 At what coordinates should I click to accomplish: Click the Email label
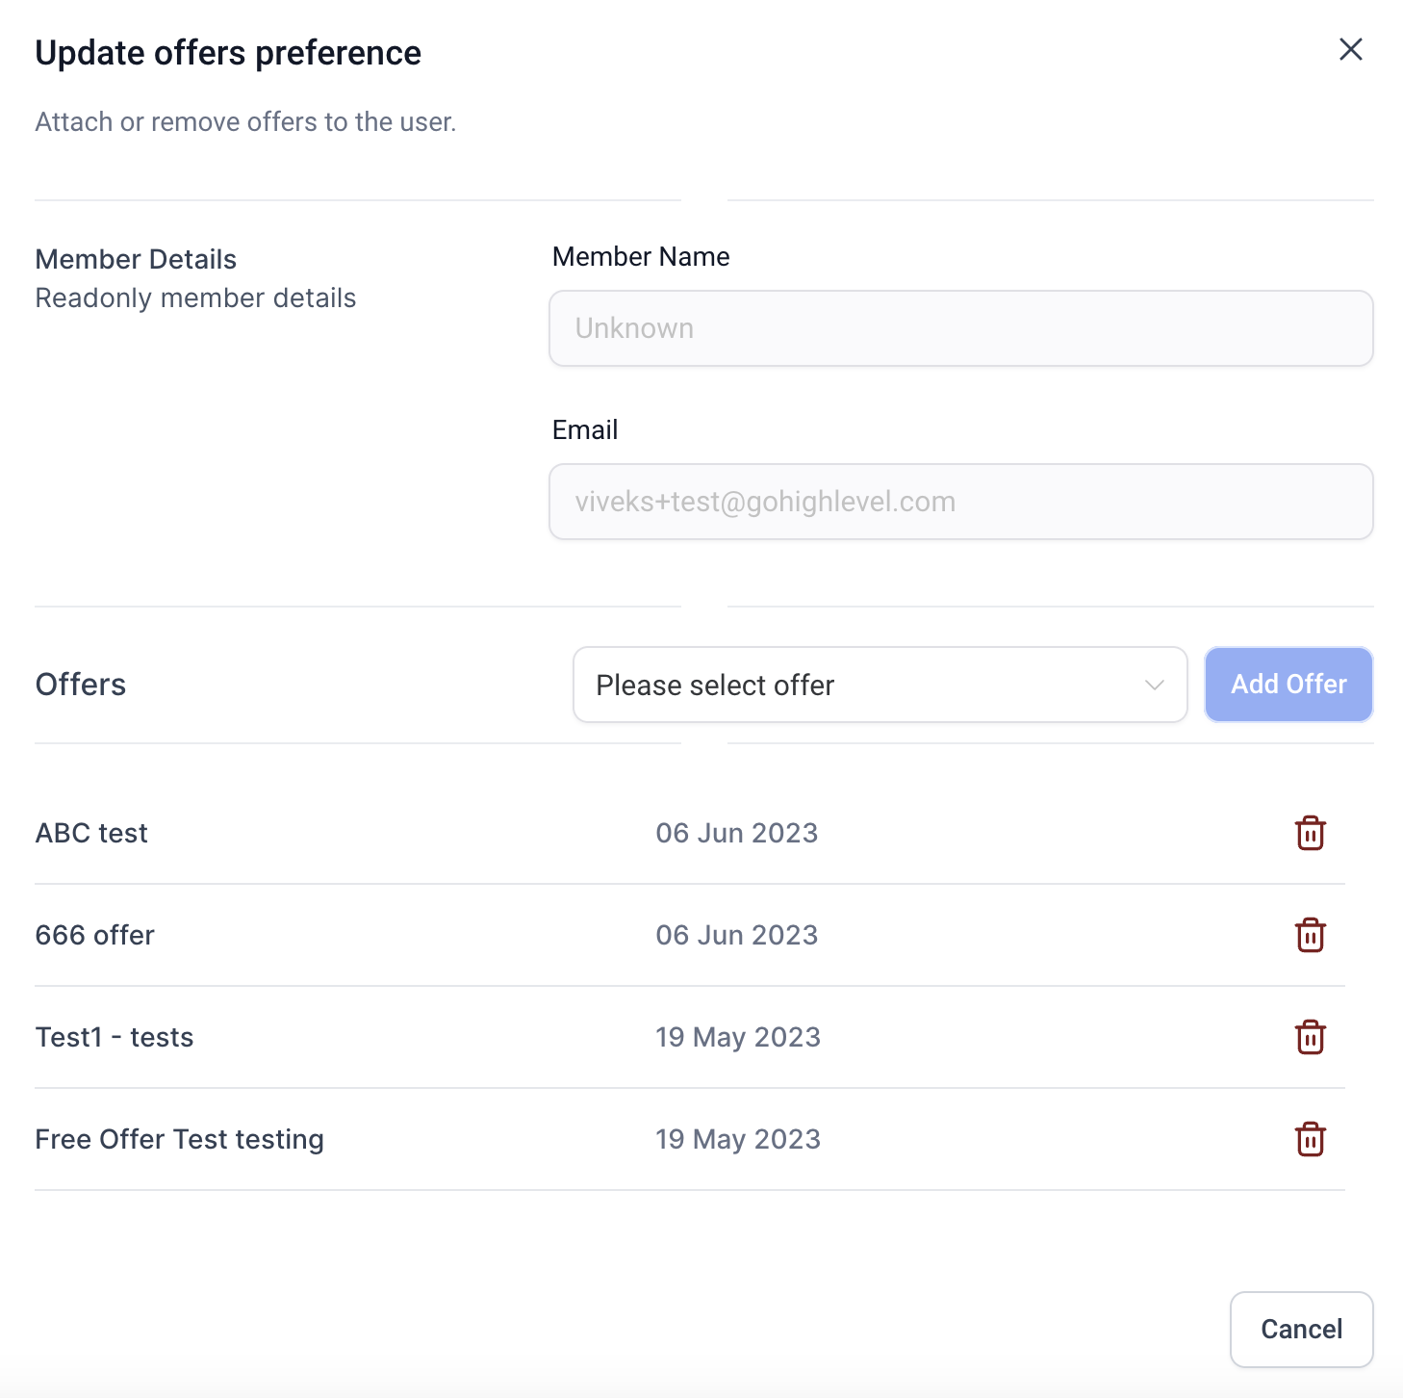tap(585, 429)
